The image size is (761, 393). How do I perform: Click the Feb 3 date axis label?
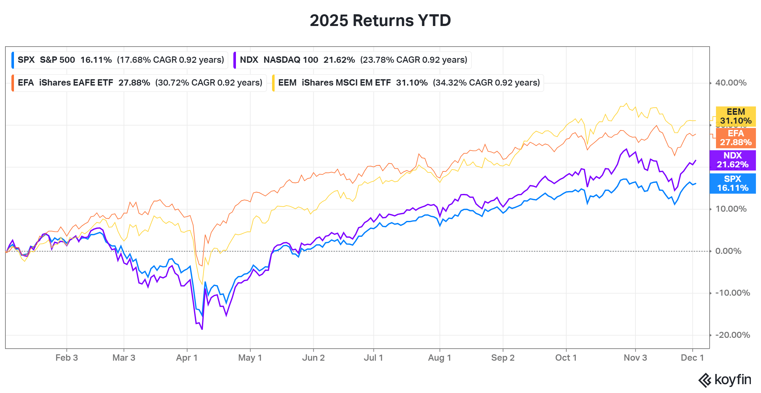pyautogui.click(x=67, y=358)
